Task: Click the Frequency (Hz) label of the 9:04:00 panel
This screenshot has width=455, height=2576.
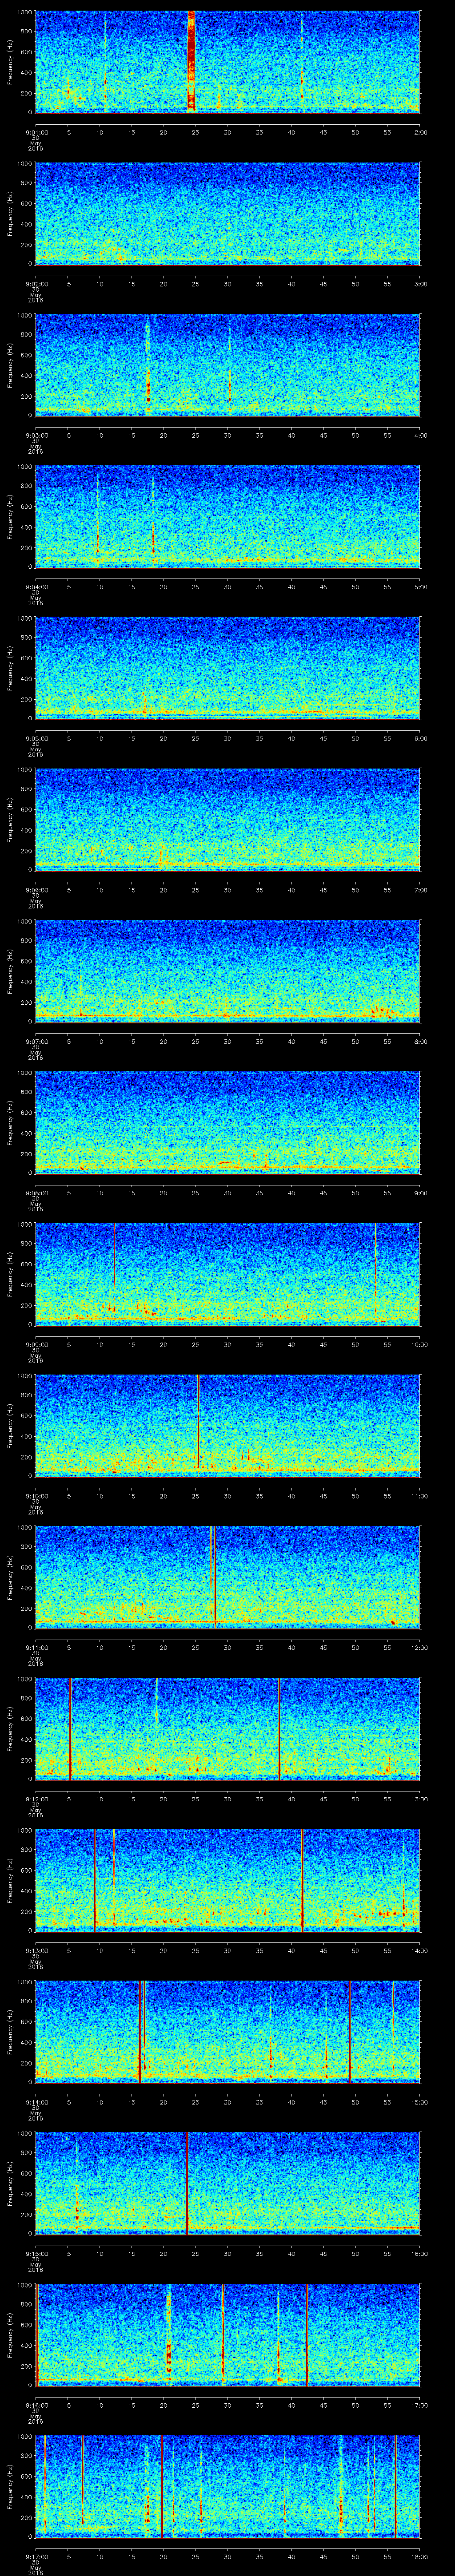Action: click(x=10, y=517)
